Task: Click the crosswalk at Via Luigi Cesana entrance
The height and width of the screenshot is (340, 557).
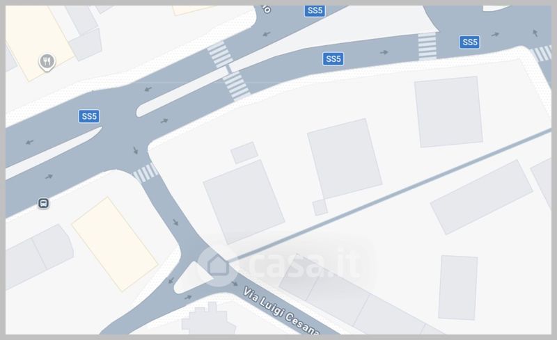Action: pyautogui.click(x=146, y=173)
